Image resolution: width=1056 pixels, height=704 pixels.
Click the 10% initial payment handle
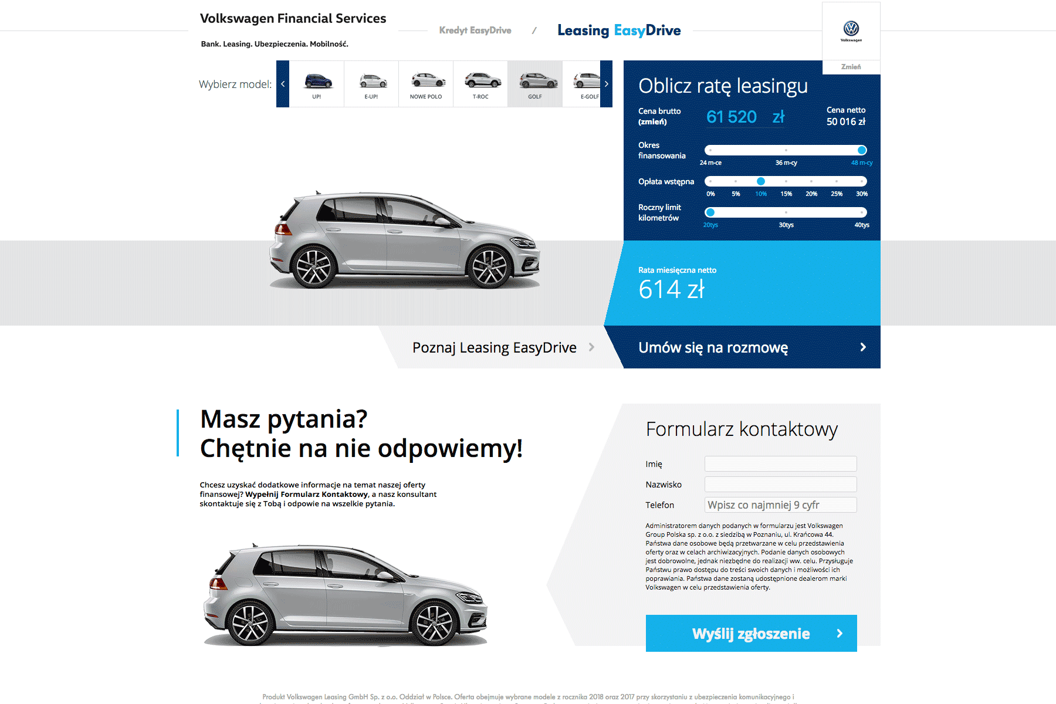tap(761, 181)
